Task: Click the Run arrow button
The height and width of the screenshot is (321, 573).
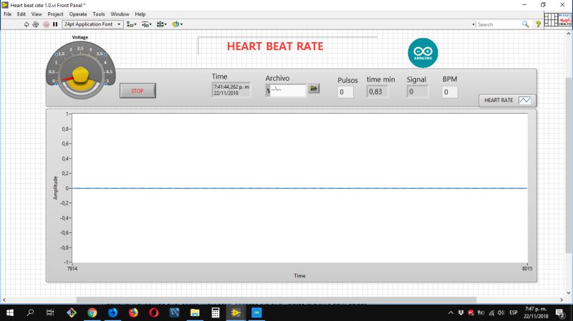Action: pyautogui.click(x=27, y=24)
